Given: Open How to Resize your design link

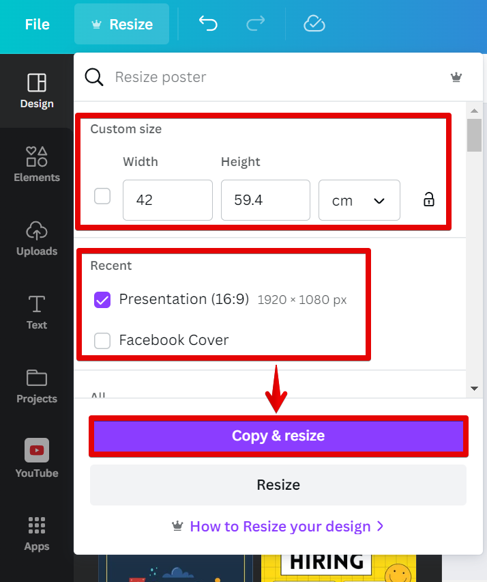Looking at the screenshot, I should (278, 526).
